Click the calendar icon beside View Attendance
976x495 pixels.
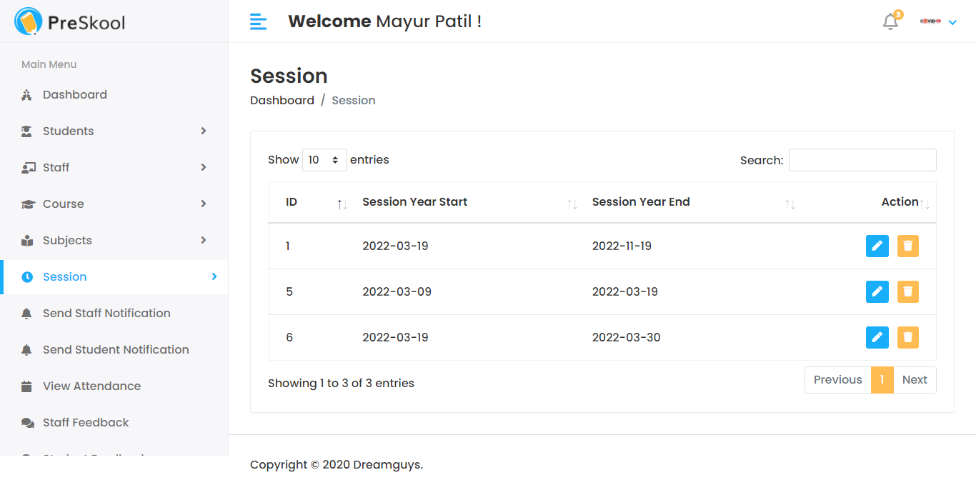pyautogui.click(x=26, y=386)
